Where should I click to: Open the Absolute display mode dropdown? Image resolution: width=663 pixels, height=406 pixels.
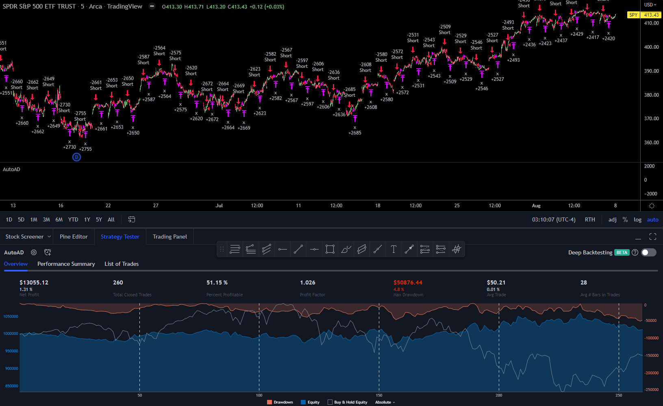click(x=385, y=402)
